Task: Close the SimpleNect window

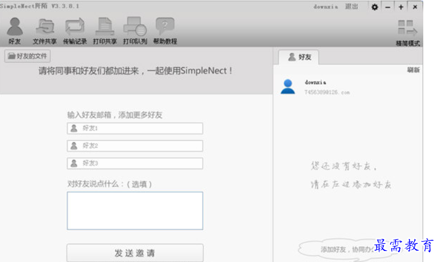Action: tap(415, 7)
